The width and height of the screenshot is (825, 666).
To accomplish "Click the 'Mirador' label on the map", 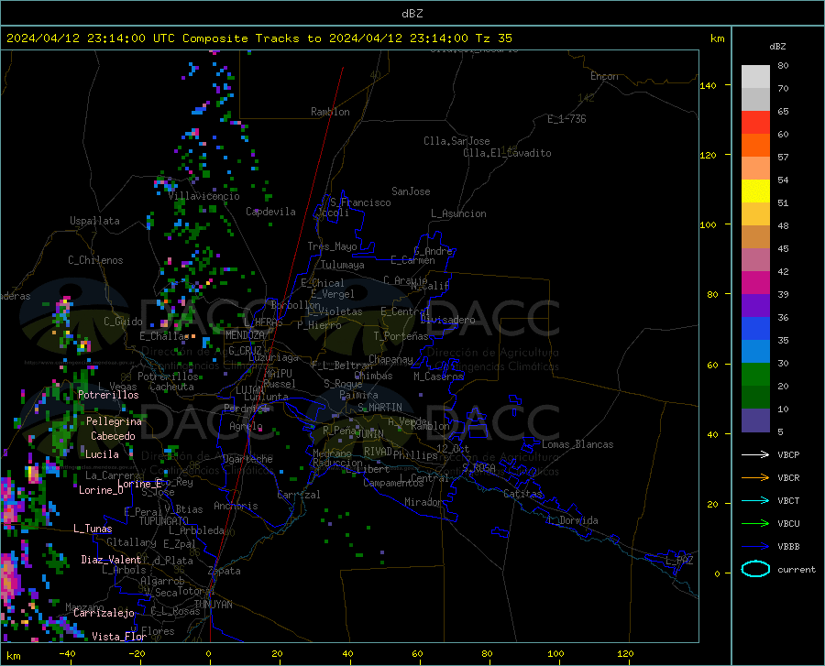I will 423,502.
